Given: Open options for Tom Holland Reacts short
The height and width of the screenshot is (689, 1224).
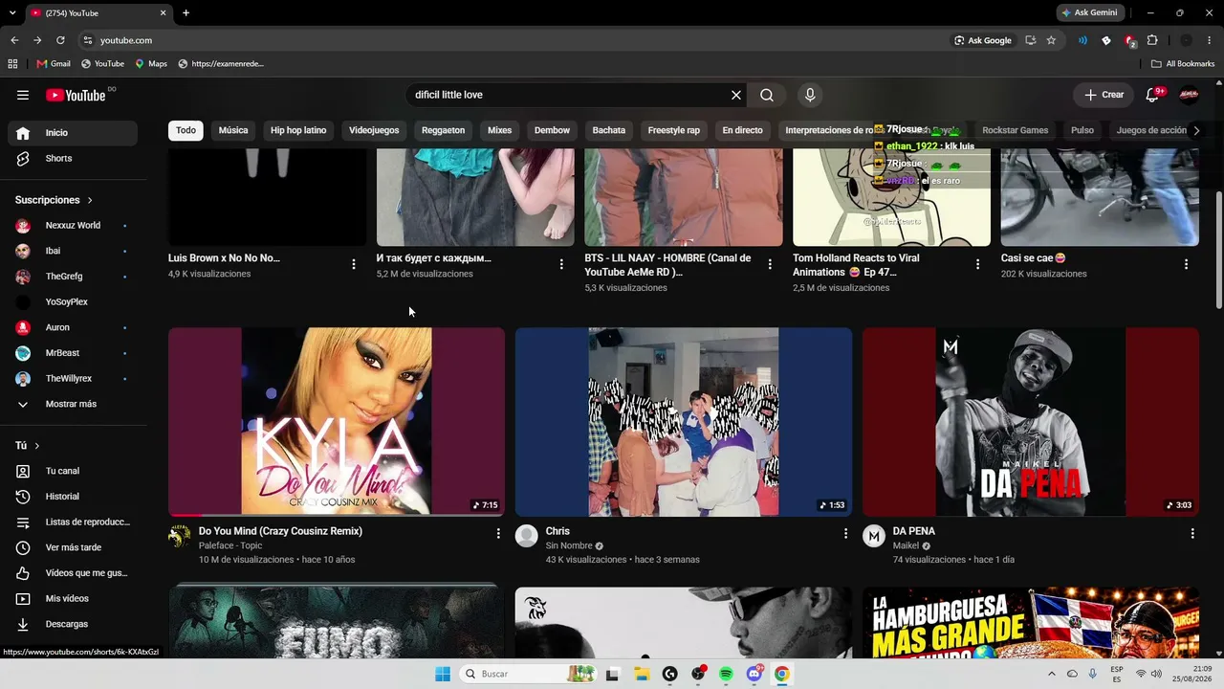Looking at the screenshot, I should pos(977,264).
